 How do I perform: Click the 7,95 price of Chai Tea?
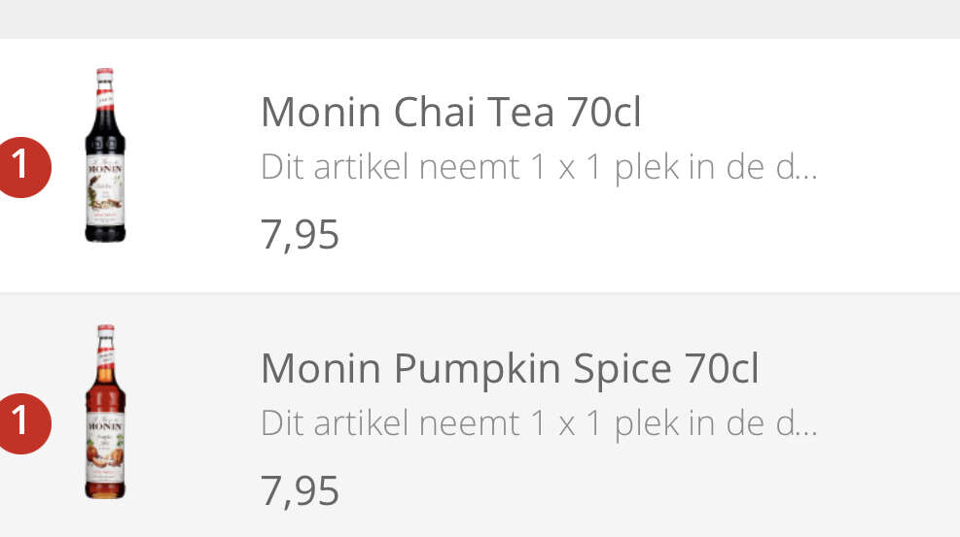(300, 235)
